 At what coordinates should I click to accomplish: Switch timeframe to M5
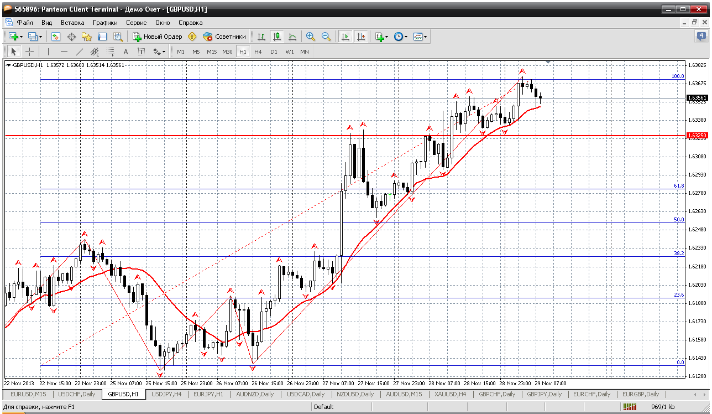[196, 51]
